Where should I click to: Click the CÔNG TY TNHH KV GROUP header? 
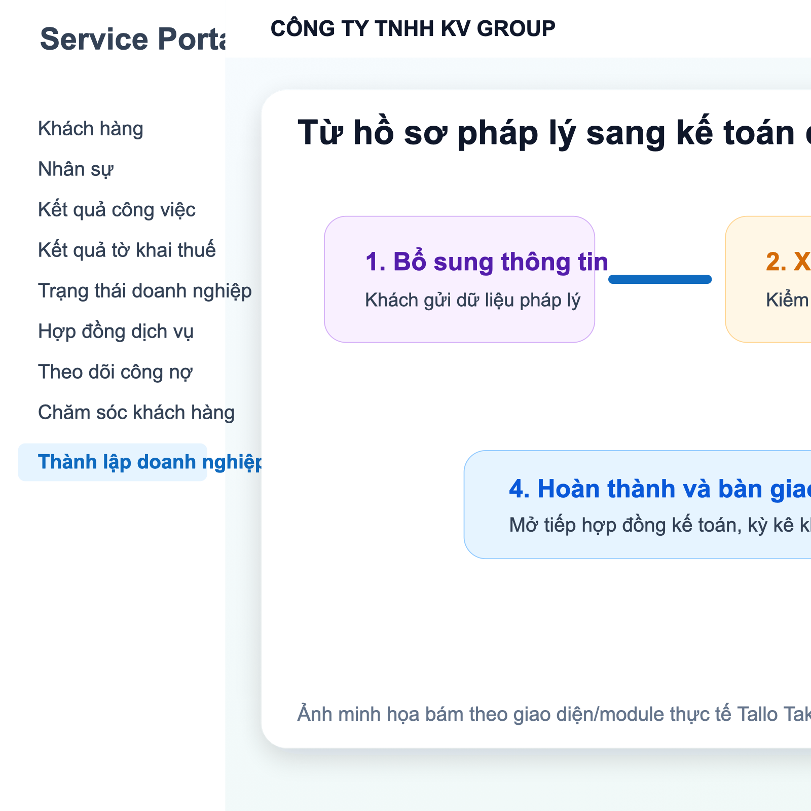413,28
